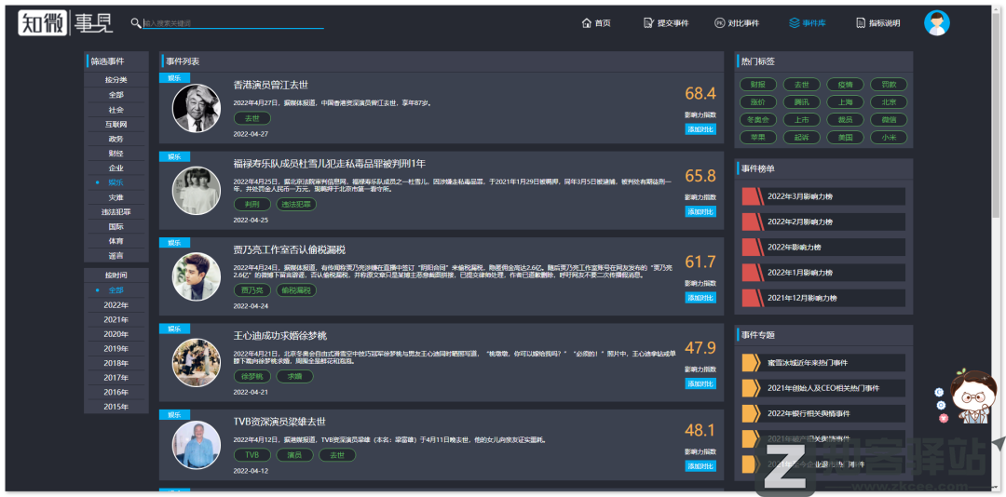Open 贾乃亮工作室否认偷税漏税 event title
Viewport: 1006px width, 497px height.
pos(289,249)
